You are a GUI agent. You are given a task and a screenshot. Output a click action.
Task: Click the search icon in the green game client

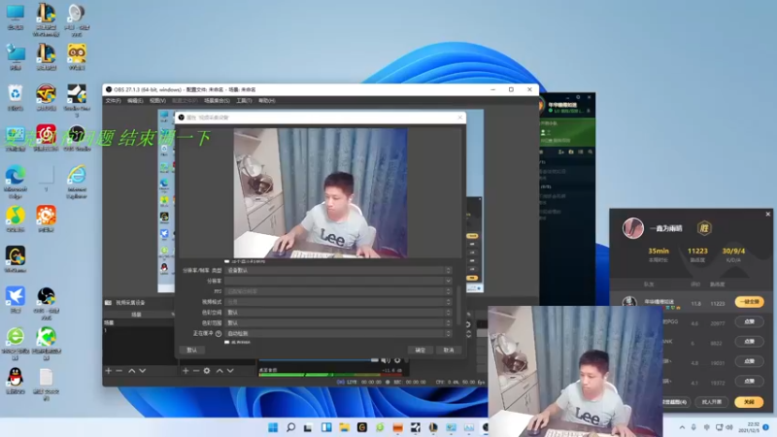click(591, 151)
